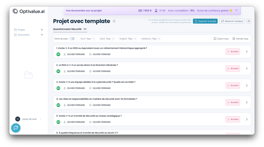The image size is (264, 147).
Task: Open the Assignés filter dropdown
Action: point(128,39)
